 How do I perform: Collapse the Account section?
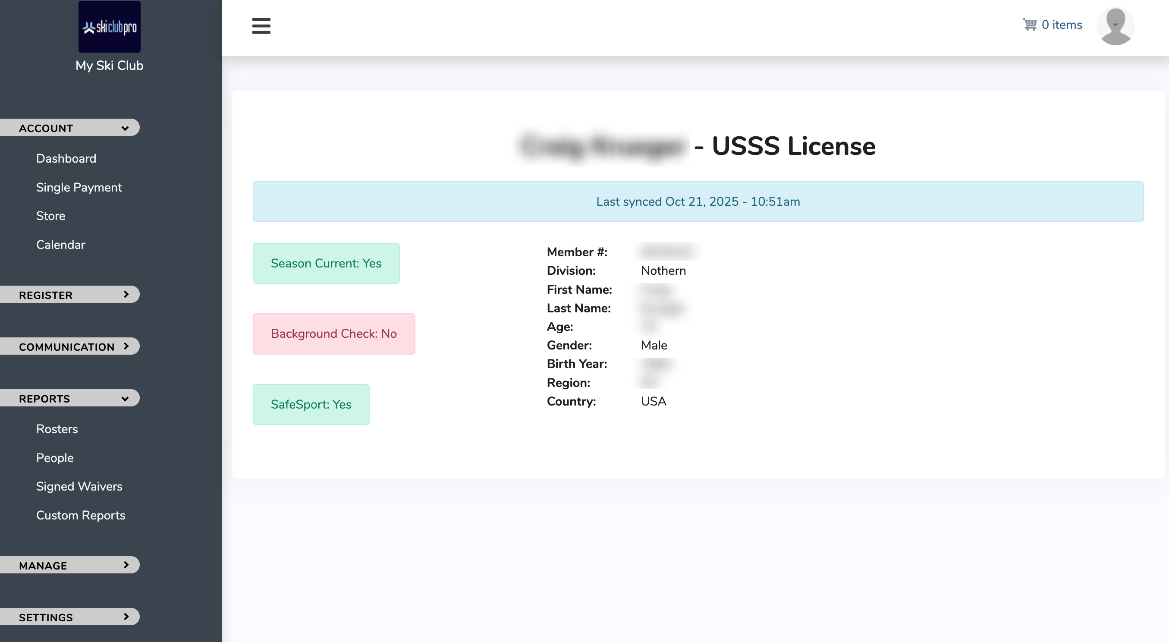(69, 128)
